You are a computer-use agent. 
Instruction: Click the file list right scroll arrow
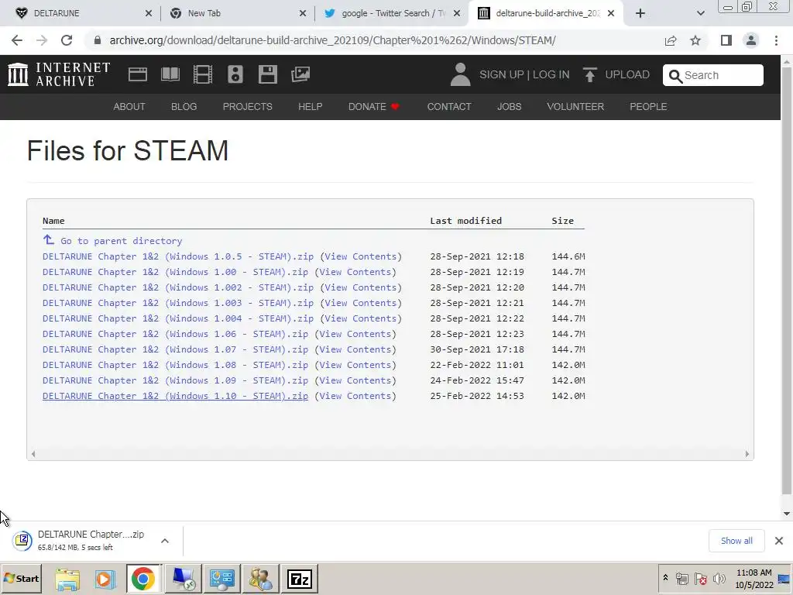tap(747, 454)
